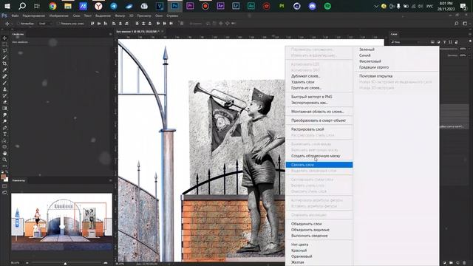Select the Eraser tool

(4, 102)
